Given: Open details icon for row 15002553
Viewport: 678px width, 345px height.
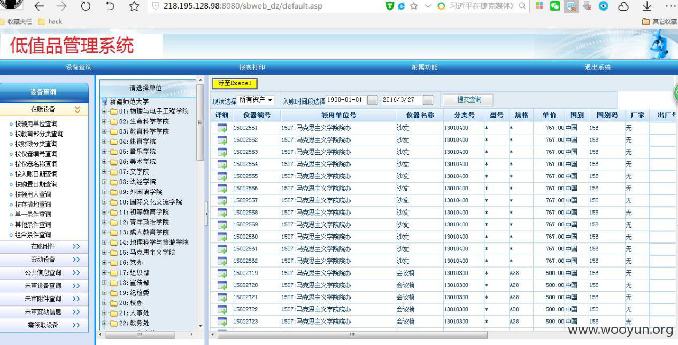Looking at the screenshot, I should [x=222, y=152].
